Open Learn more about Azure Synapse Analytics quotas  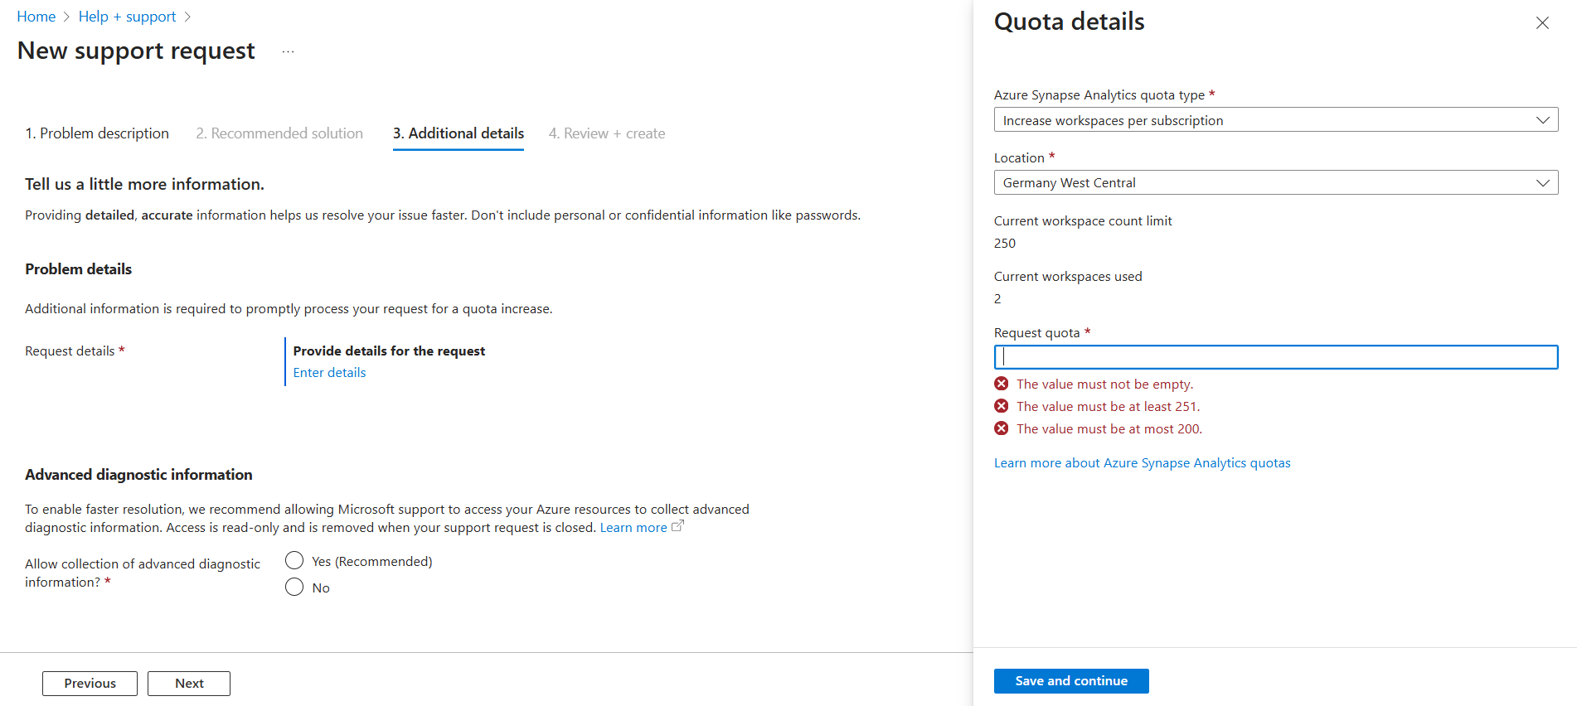click(1143, 463)
